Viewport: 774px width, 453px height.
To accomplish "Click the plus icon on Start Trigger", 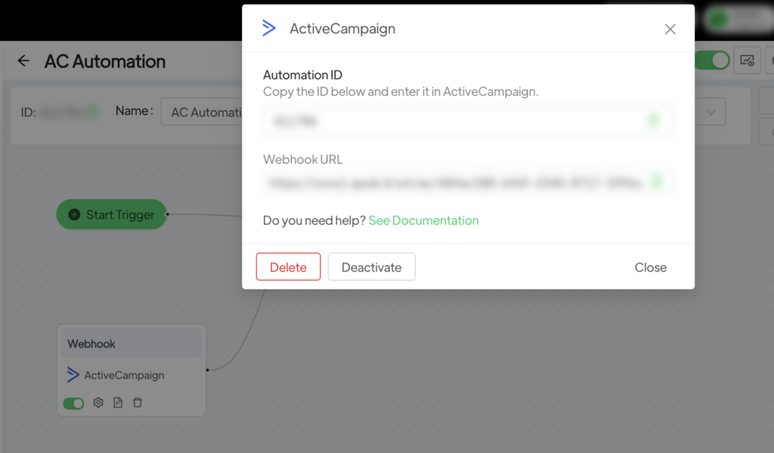I will tap(74, 215).
